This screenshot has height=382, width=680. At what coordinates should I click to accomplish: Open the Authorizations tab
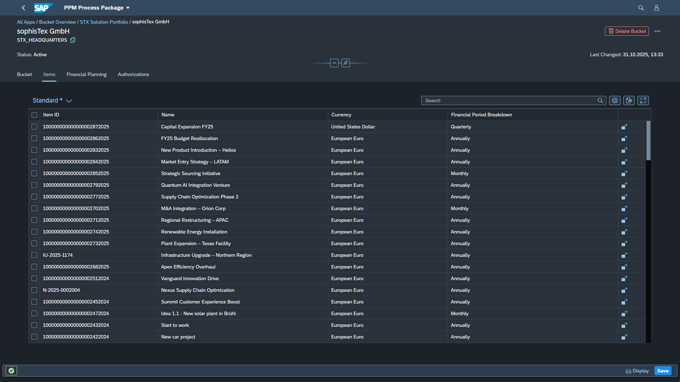(133, 74)
